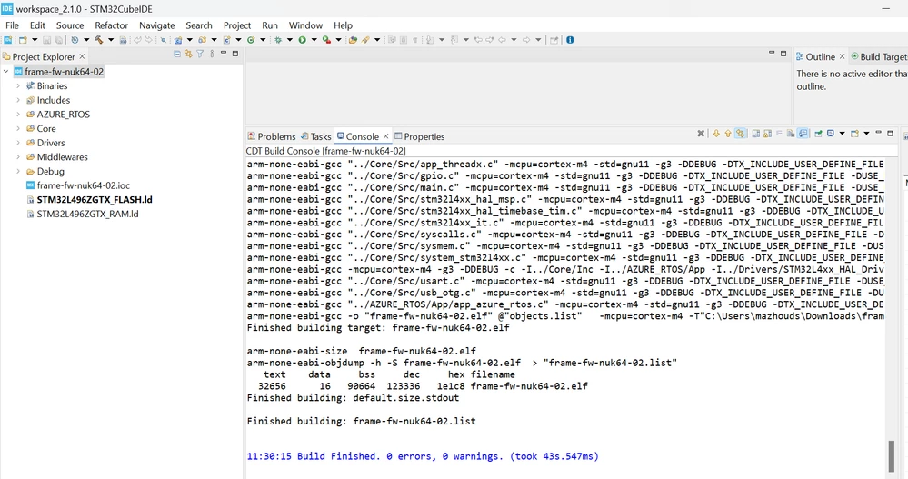Select STM32L496ZGTX_RAM.ld file
Viewport: 908px width, 479px height.
pos(82,214)
